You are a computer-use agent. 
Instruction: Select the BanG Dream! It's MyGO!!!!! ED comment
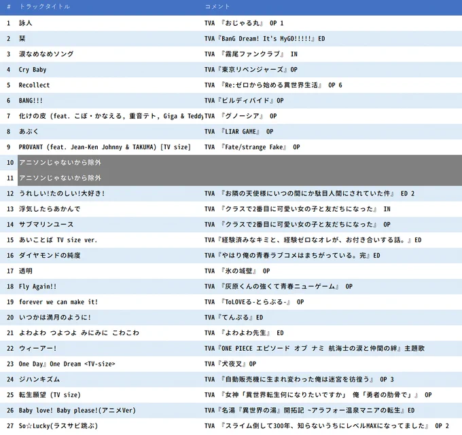pyautogui.click(x=264, y=39)
